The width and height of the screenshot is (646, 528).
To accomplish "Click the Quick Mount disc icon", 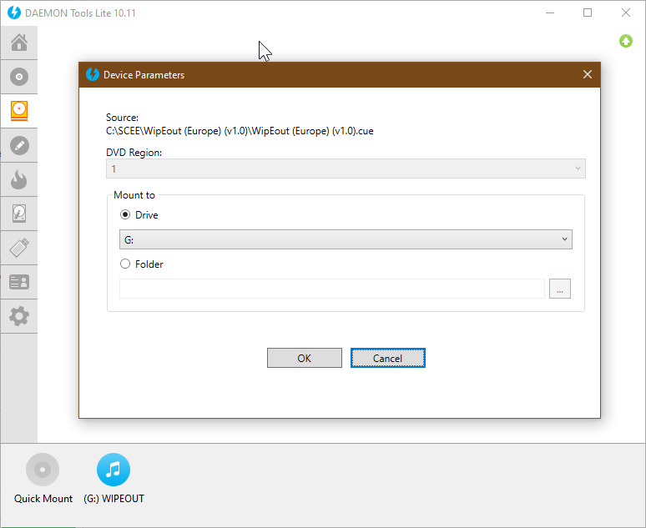I will click(43, 470).
